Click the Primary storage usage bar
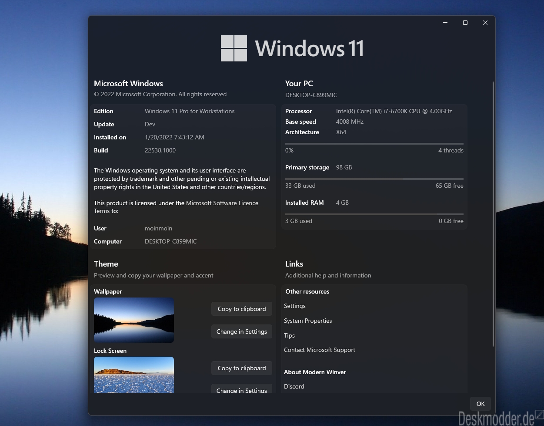This screenshot has height=426, width=544. [x=374, y=179]
